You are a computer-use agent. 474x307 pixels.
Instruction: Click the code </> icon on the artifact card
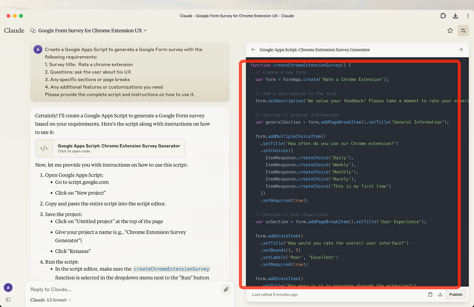[x=44, y=148]
